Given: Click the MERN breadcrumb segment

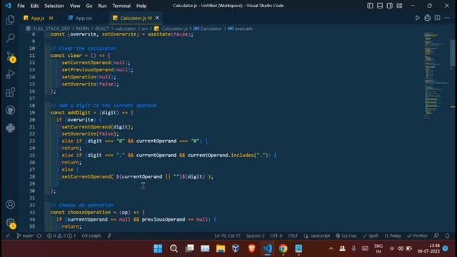Looking at the screenshot, I should pos(83,29).
